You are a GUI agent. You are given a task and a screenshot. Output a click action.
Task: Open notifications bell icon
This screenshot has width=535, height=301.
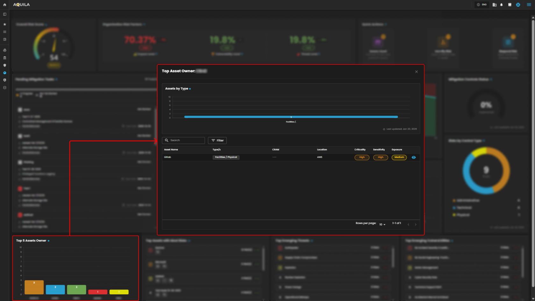click(x=502, y=5)
